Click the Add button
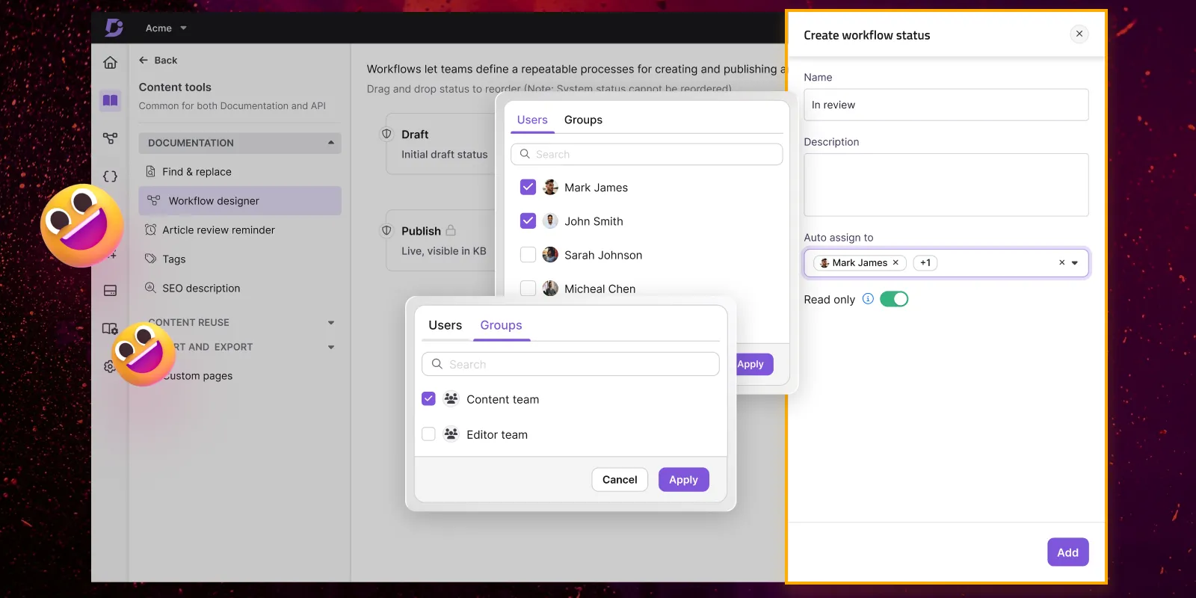This screenshot has width=1196, height=598. (1067, 552)
